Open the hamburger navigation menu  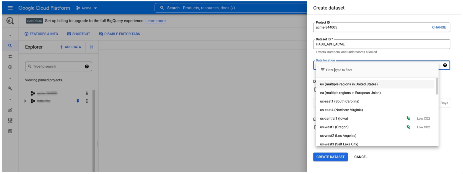pyautogui.click(x=10, y=8)
